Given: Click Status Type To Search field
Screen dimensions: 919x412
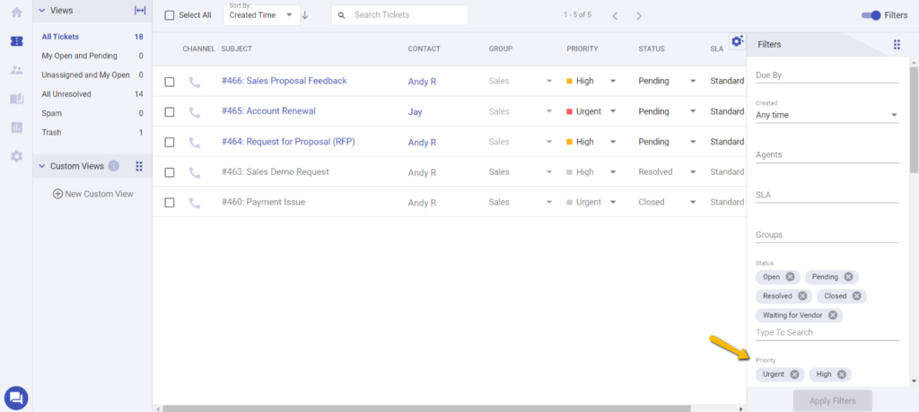Looking at the screenshot, I should coord(827,332).
